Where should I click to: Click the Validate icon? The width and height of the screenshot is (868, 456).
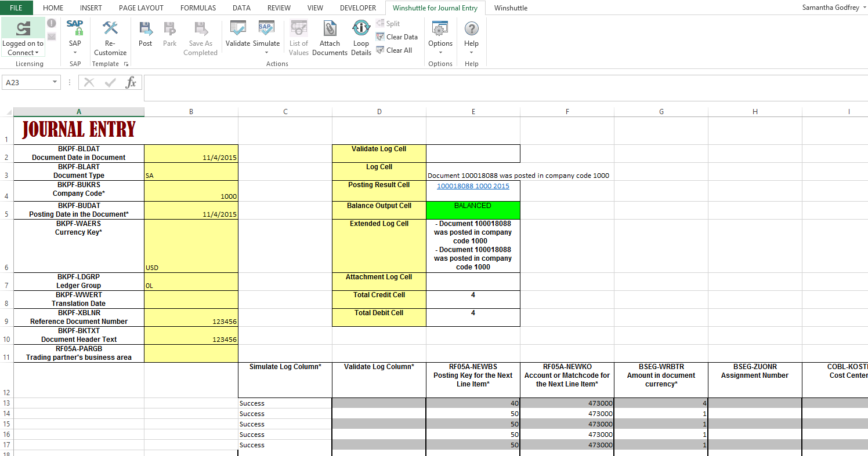(238, 28)
